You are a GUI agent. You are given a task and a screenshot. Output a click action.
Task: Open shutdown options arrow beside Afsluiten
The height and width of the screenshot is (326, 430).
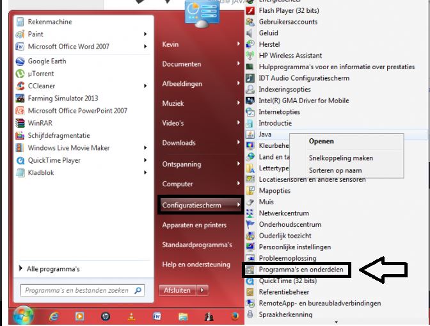click(202, 290)
